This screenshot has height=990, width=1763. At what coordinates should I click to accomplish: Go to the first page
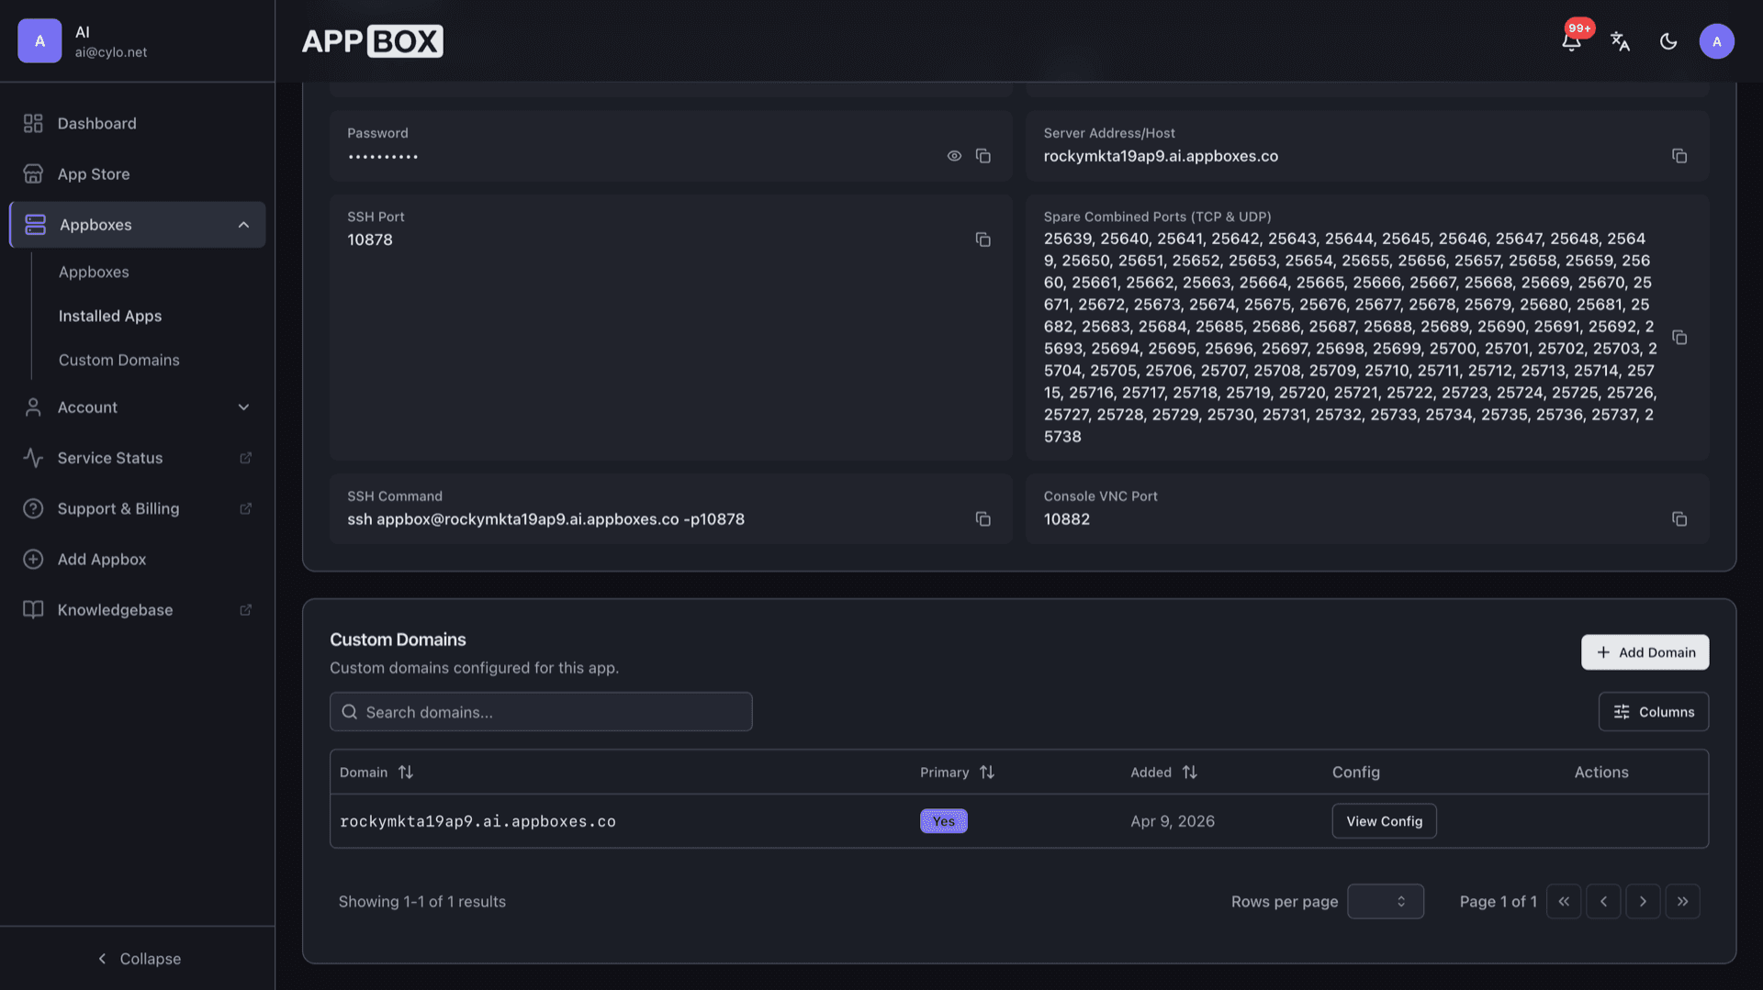point(1564,902)
